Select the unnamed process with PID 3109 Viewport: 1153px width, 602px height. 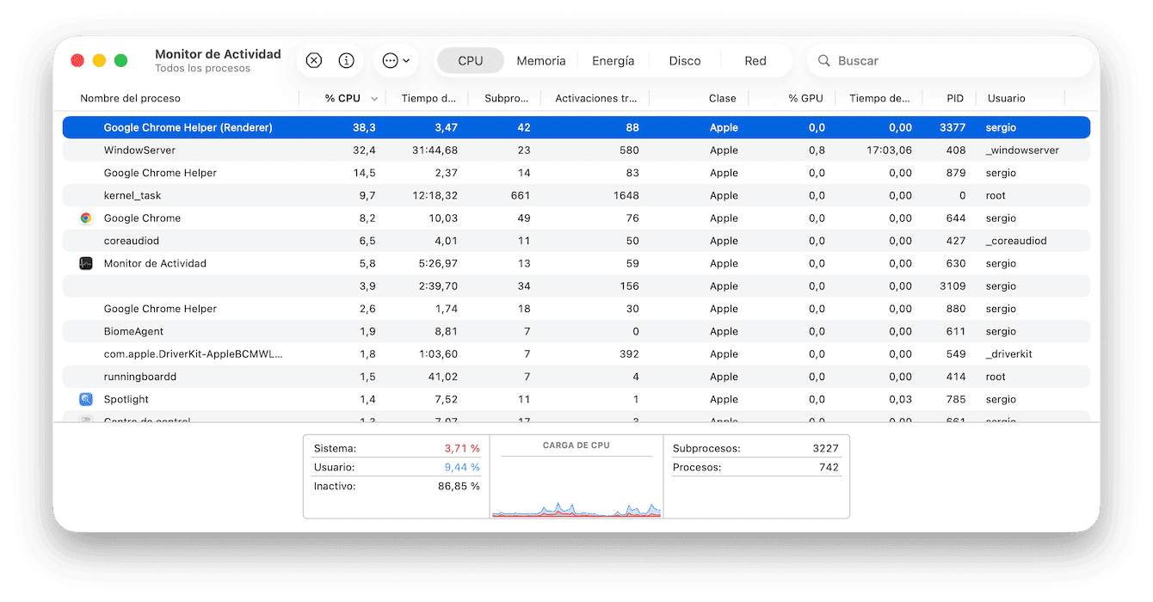[x=576, y=286]
